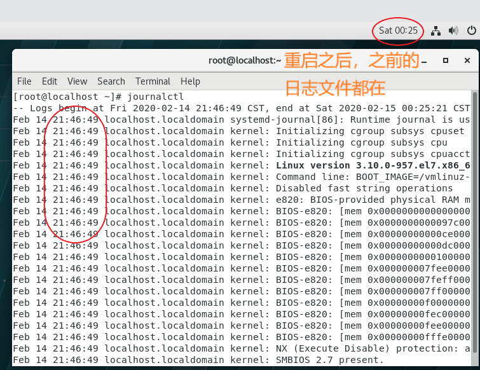
Task: Click the BIOS-e820 line with 0x000000007ff00000
Action: (242, 291)
